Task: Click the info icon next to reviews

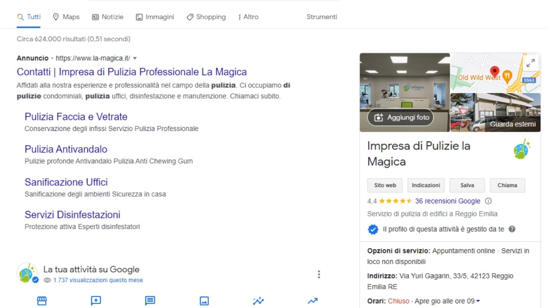Action: coord(488,201)
